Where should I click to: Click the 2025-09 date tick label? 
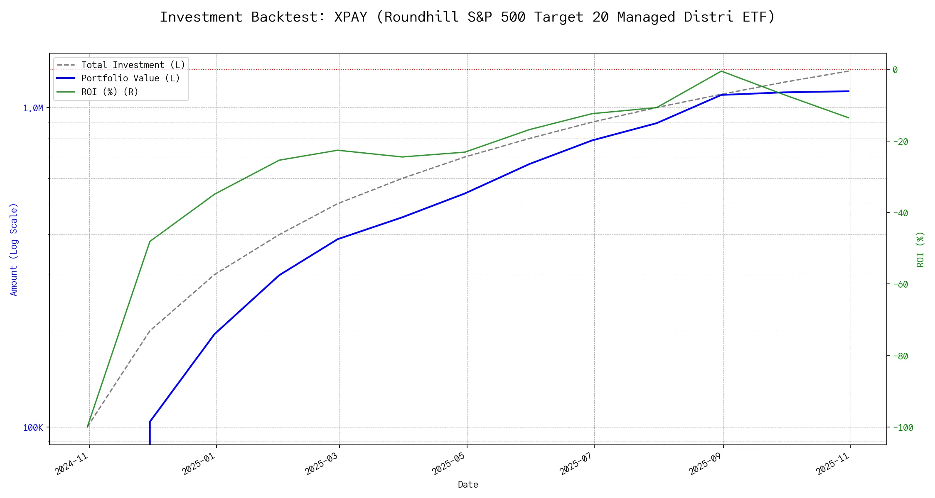pos(706,464)
